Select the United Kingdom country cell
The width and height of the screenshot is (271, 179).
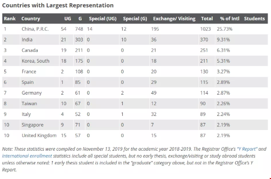point(39,136)
